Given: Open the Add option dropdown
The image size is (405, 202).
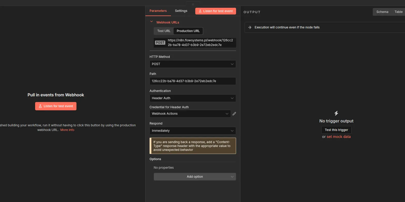Looking at the screenshot, I should coord(195,177).
